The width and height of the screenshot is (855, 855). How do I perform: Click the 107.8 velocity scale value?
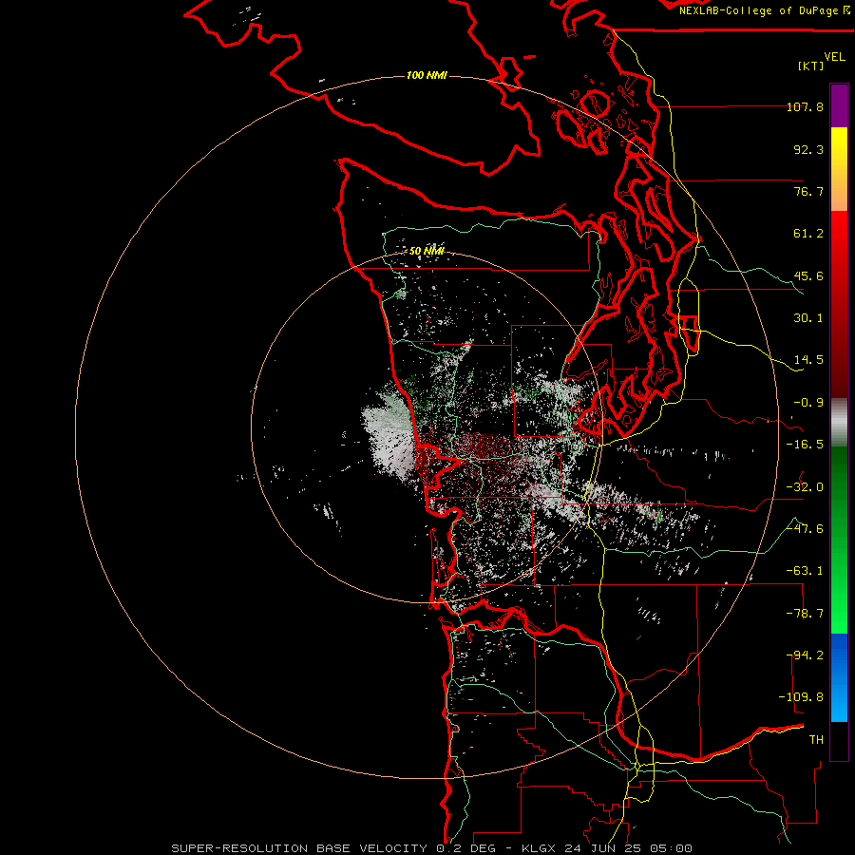pos(805,106)
